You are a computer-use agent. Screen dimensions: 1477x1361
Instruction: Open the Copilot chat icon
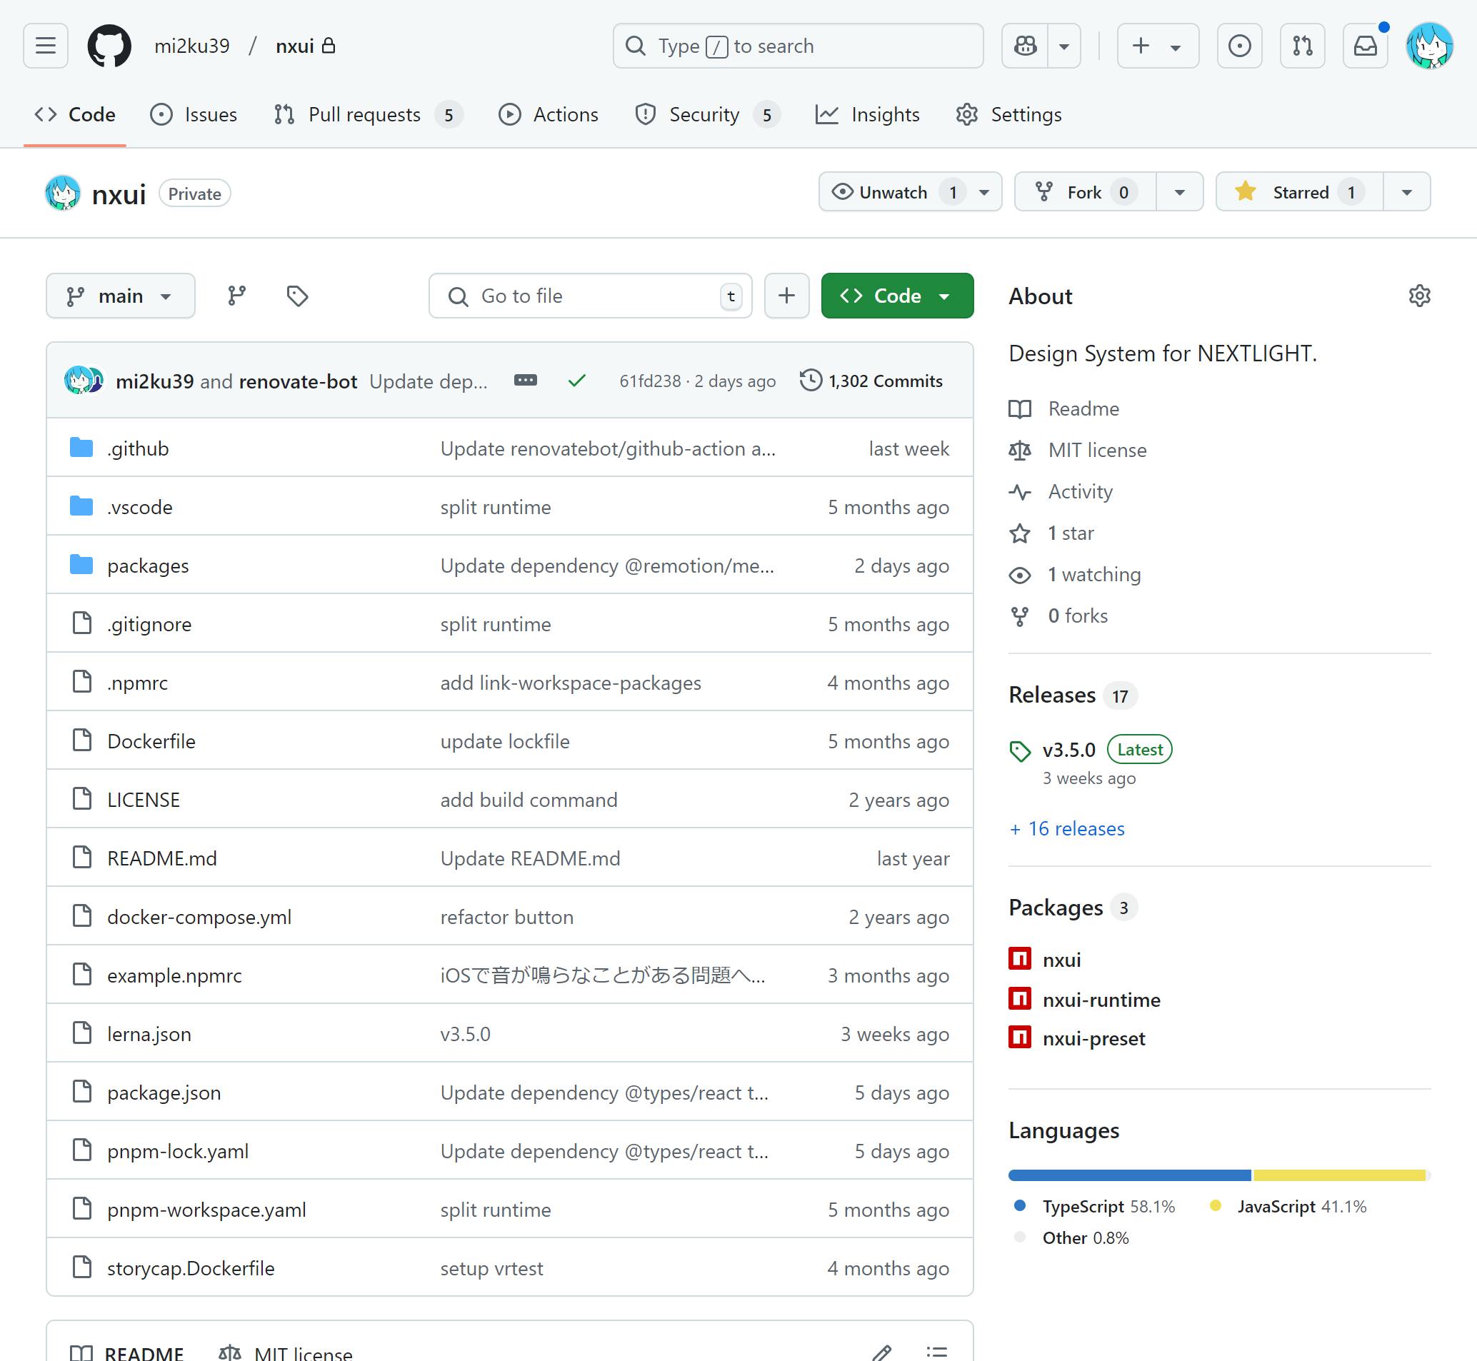tap(1025, 46)
